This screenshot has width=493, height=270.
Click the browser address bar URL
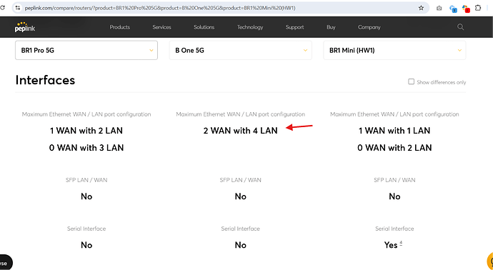(x=160, y=8)
